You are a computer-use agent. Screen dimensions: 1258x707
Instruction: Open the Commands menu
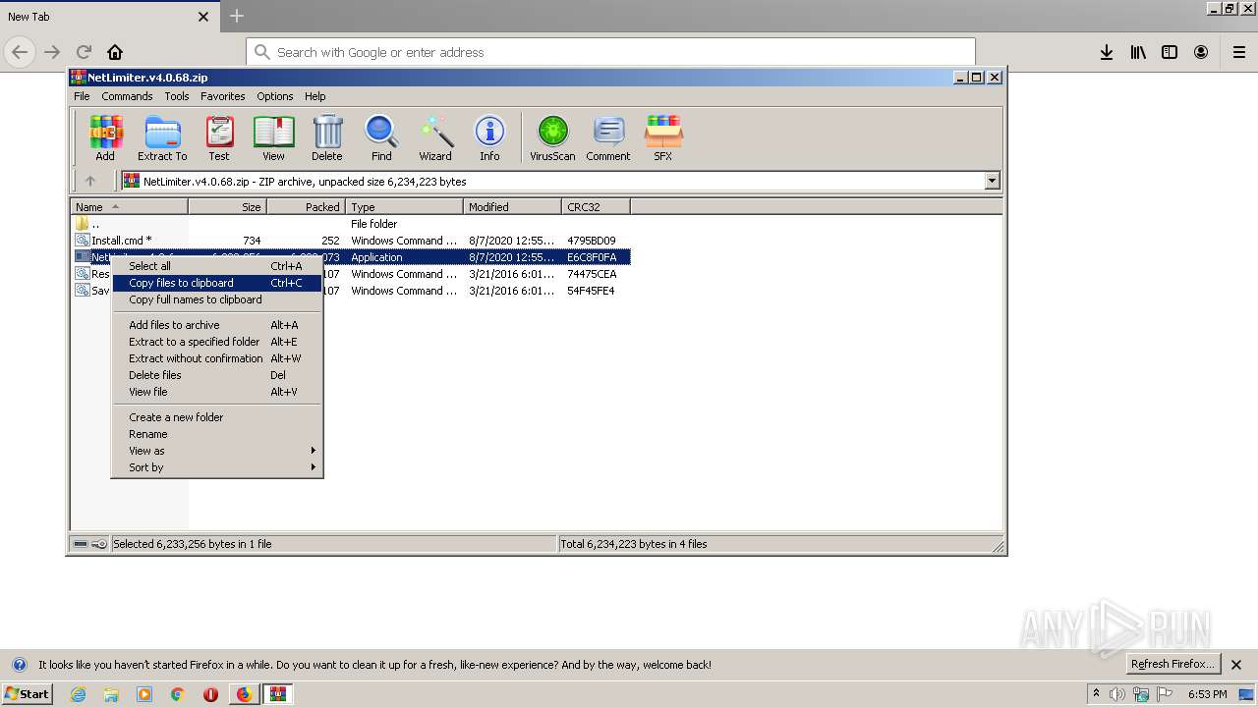point(127,96)
